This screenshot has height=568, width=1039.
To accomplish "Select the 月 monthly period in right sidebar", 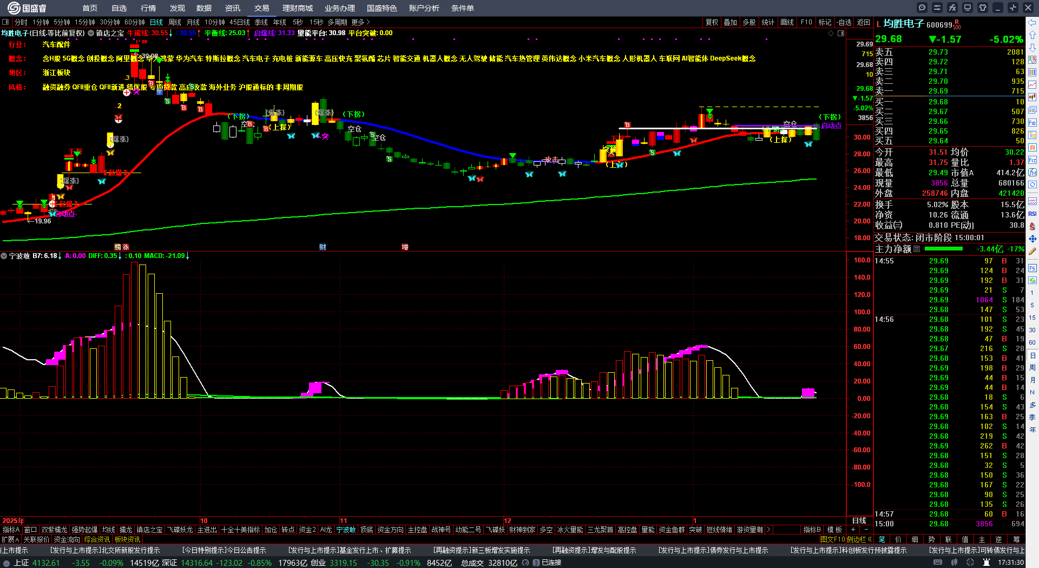I will click(1033, 380).
